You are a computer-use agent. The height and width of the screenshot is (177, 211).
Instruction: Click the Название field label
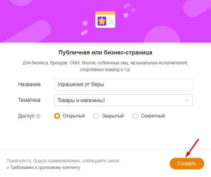[29, 84]
